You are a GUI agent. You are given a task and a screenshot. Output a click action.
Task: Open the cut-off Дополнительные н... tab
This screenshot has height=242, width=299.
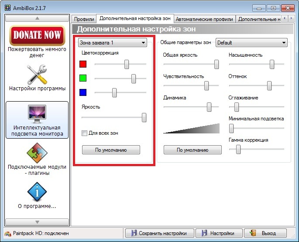(259, 19)
